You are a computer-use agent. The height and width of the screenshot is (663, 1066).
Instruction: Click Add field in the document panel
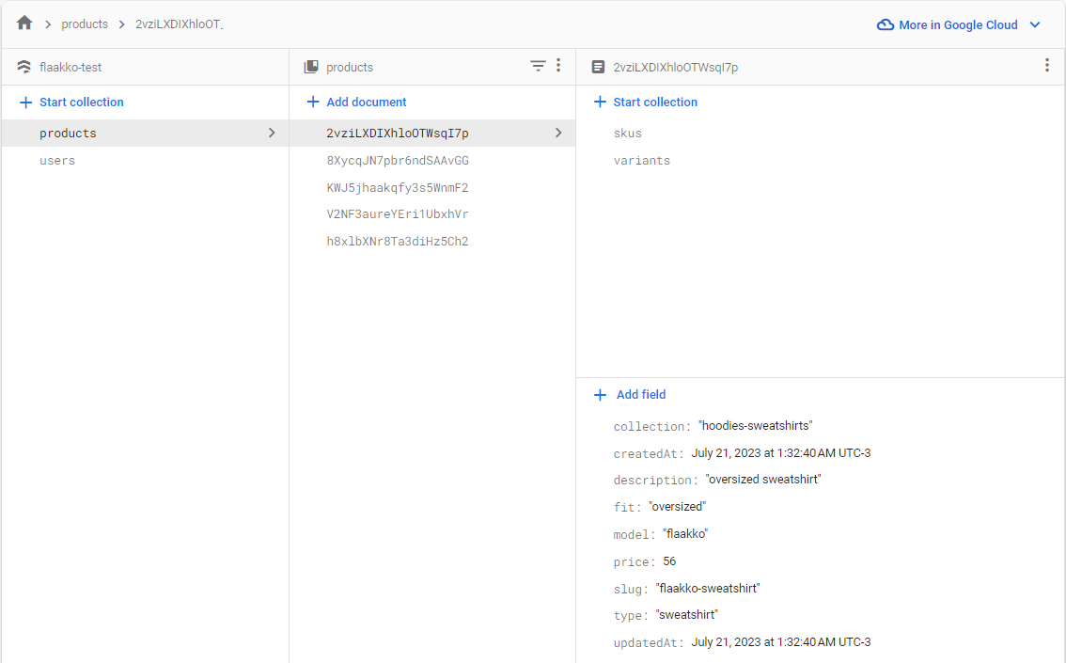click(639, 394)
